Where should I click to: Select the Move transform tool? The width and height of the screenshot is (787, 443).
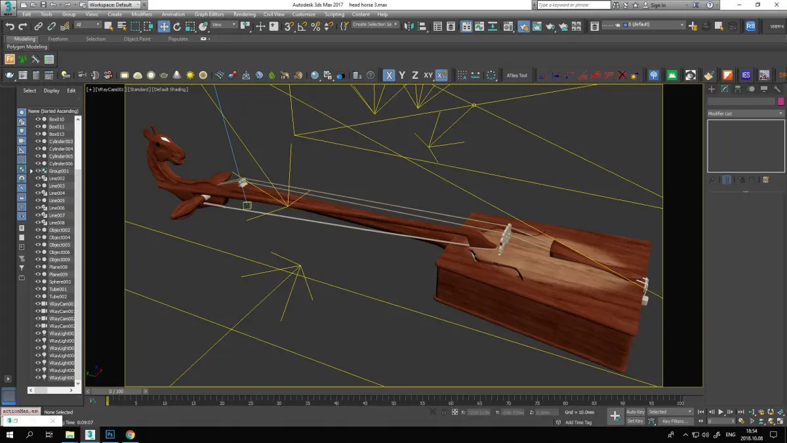point(164,26)
